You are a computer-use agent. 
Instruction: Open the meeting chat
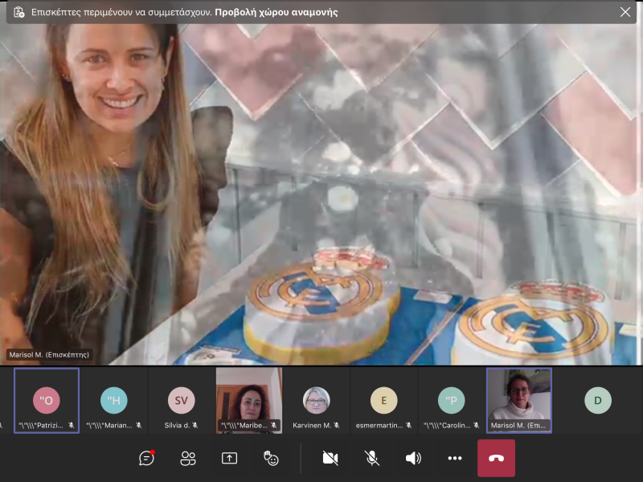(x=147, y=458)
